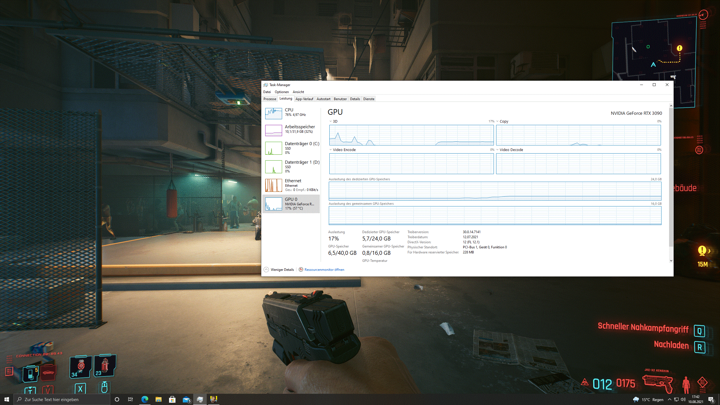
Task: Click NVIDIA GeForce RTX 3090 device name
Action: coord(636,113)
